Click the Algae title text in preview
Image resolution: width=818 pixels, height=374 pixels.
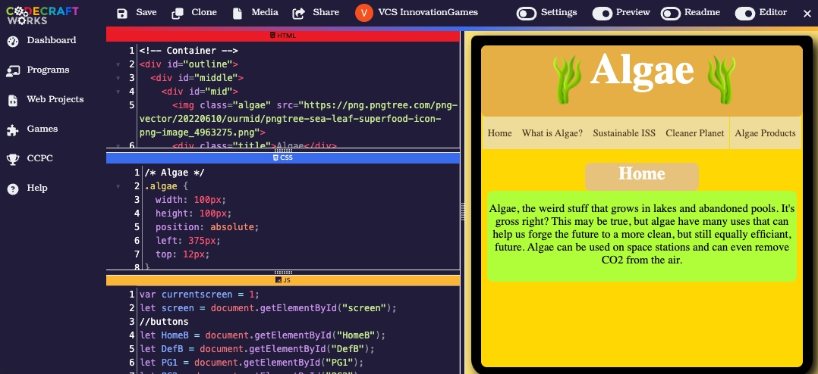[x=642, y=69]
